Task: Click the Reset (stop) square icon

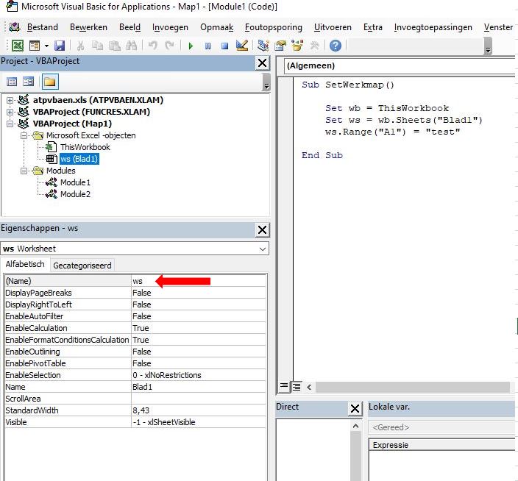Action: click(x=224, y=46)
